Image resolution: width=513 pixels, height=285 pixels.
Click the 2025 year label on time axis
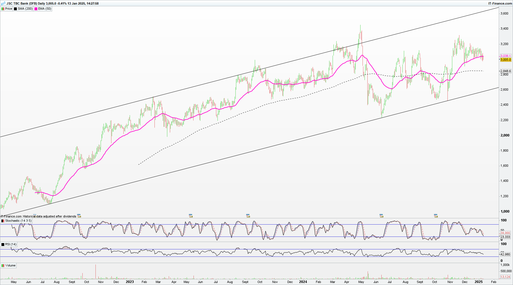coord(478,282)
